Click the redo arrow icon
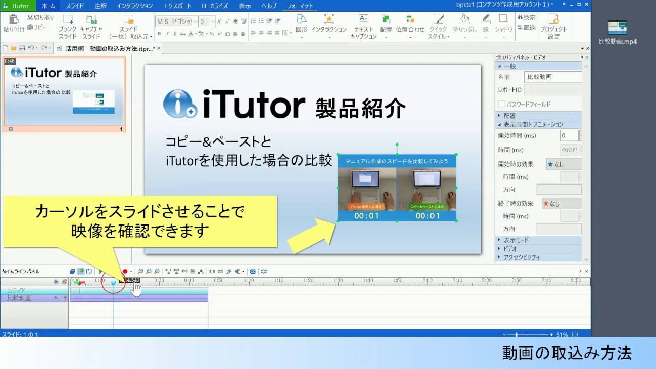Image resolution: width=656 pixels, height=369 pixels. [x=44, y=48]
